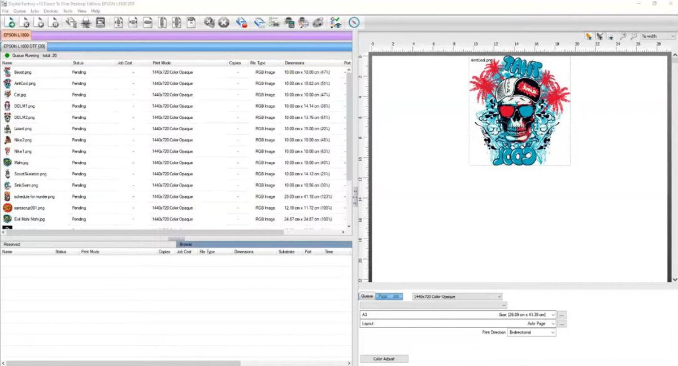Viewport: 678px width, 366px height.
Task: Click the Beast.png job thumbnail icon
Action: 7,72
